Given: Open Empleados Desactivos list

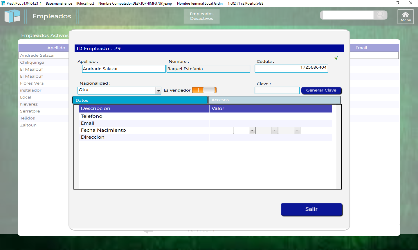Looking at the screenshot, I should (201, 16).
